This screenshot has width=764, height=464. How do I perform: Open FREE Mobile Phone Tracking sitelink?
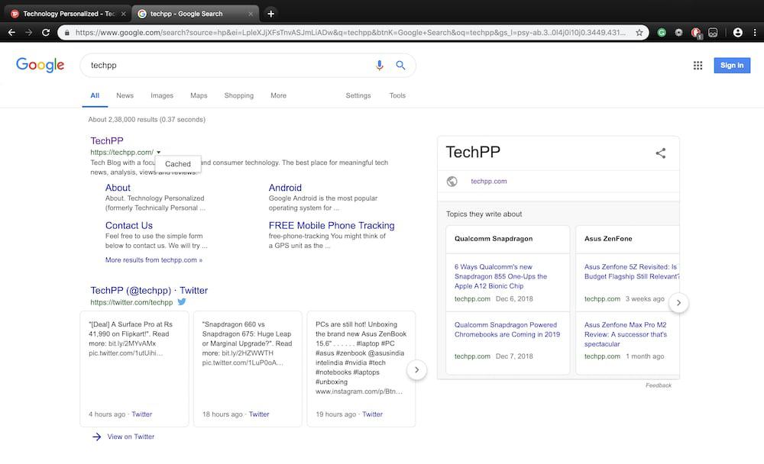332,225
